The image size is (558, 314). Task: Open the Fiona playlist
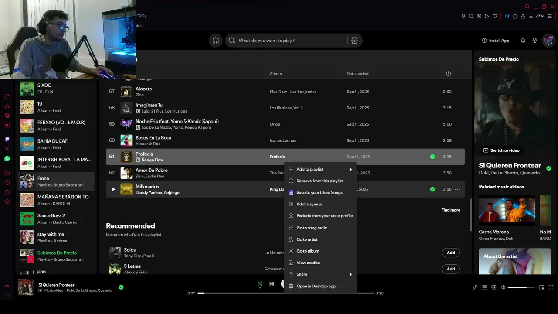(x=57, y=181)
